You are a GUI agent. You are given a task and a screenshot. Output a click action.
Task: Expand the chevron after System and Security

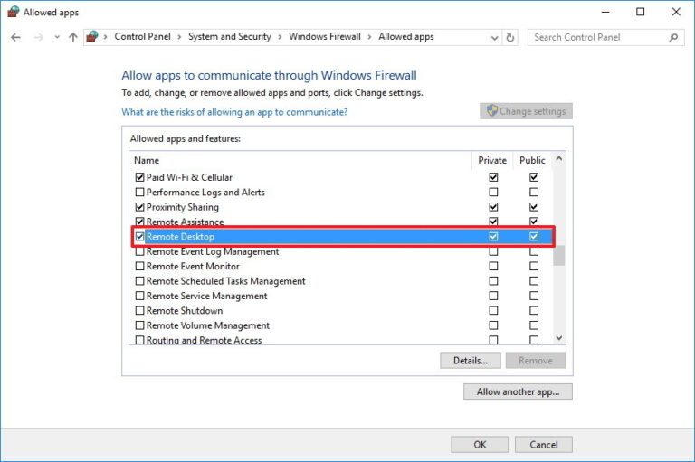click(x=280, y=37)
